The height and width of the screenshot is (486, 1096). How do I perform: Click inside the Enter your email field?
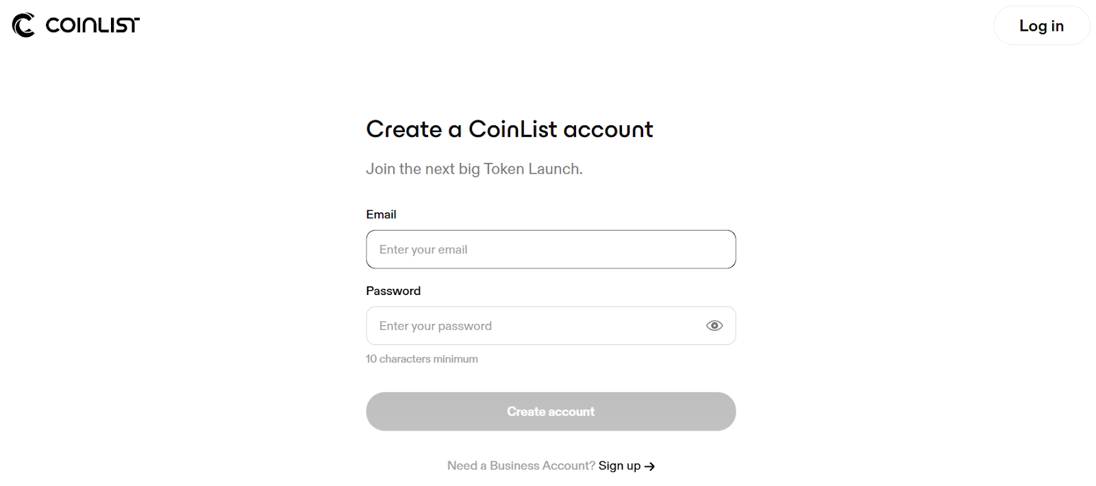[x=551, y=249]
